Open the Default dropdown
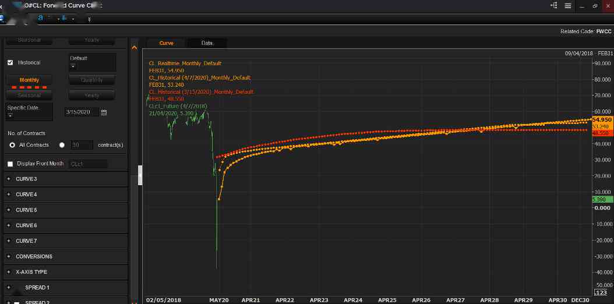614x304 pixels. pyautogui.click(x=92, y=62)
